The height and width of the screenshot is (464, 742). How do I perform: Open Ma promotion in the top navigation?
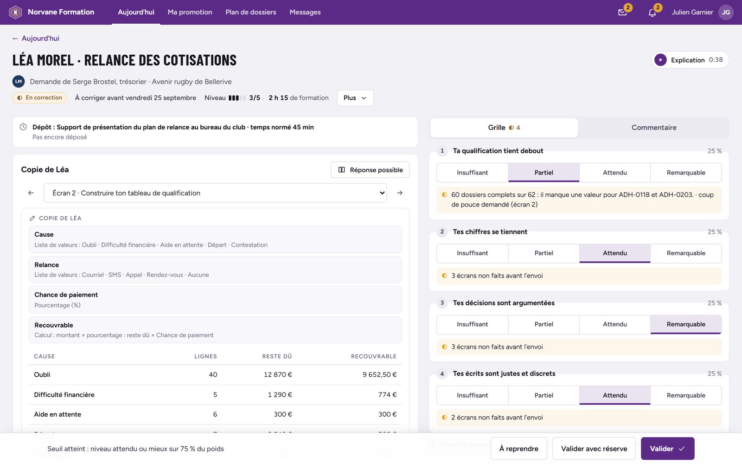[x=190, y=12]
